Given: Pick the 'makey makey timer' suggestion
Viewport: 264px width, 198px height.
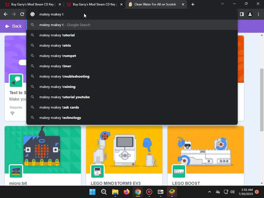Looking at the screenshot, I should 132,66.
